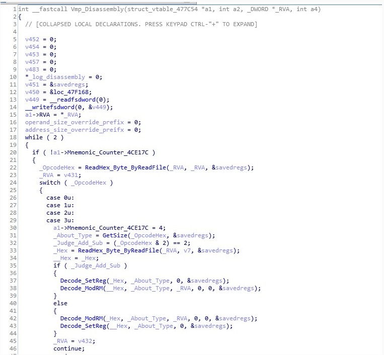Click ReadHex_Byte_ByReadFile call on line 22
The width and height of the screenshot is (384, 355).
tap(125, 167)
